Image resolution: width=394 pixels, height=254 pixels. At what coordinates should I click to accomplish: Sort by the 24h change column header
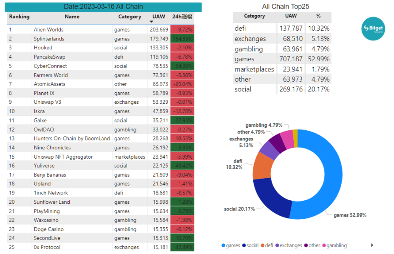tap(182, 17)
